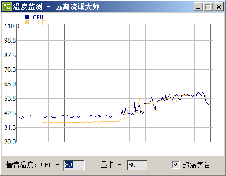Click the 20.0 axis label

point(10,142)
